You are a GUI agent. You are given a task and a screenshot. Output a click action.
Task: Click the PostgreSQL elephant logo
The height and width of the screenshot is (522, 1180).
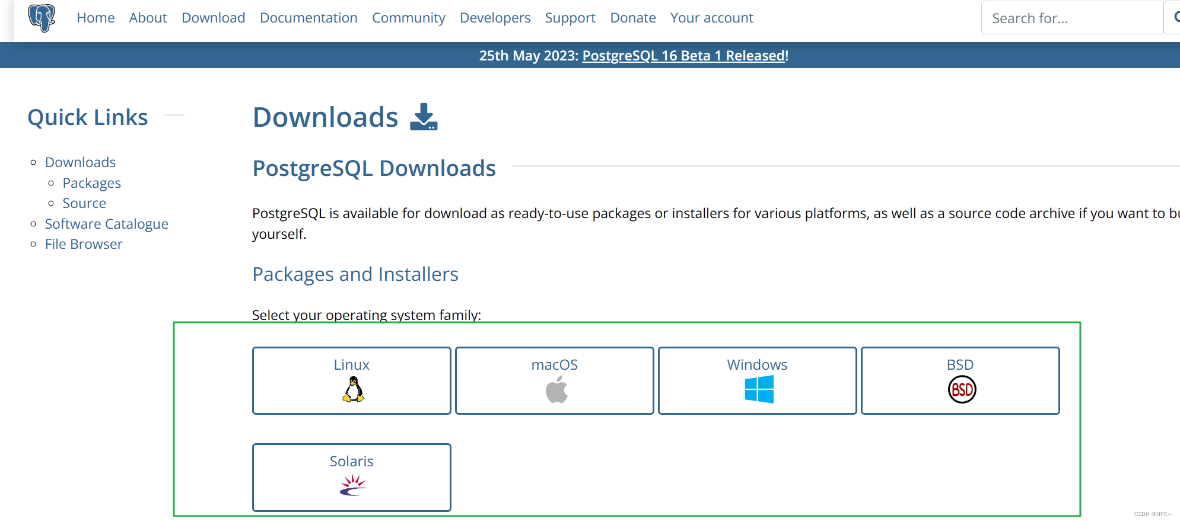point(42,18)
